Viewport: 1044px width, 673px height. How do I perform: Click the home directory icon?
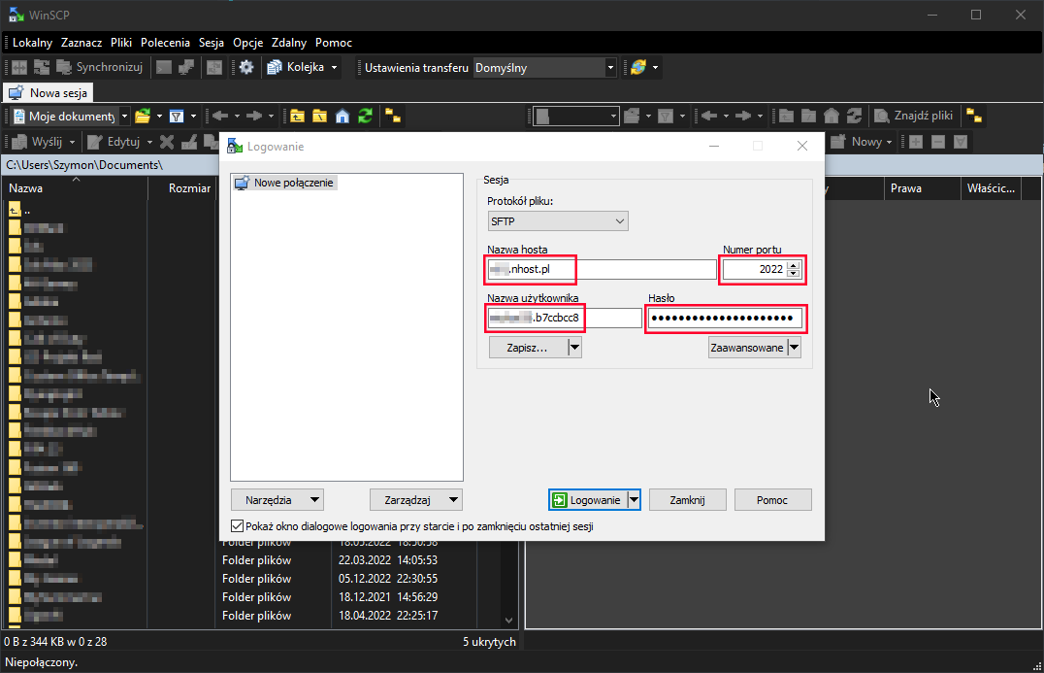342,116
